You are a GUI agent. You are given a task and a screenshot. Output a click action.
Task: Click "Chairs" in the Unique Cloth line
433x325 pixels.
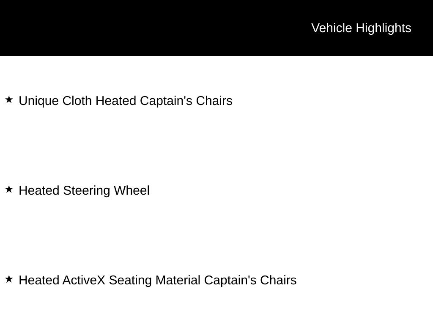(x=214, y=101)
